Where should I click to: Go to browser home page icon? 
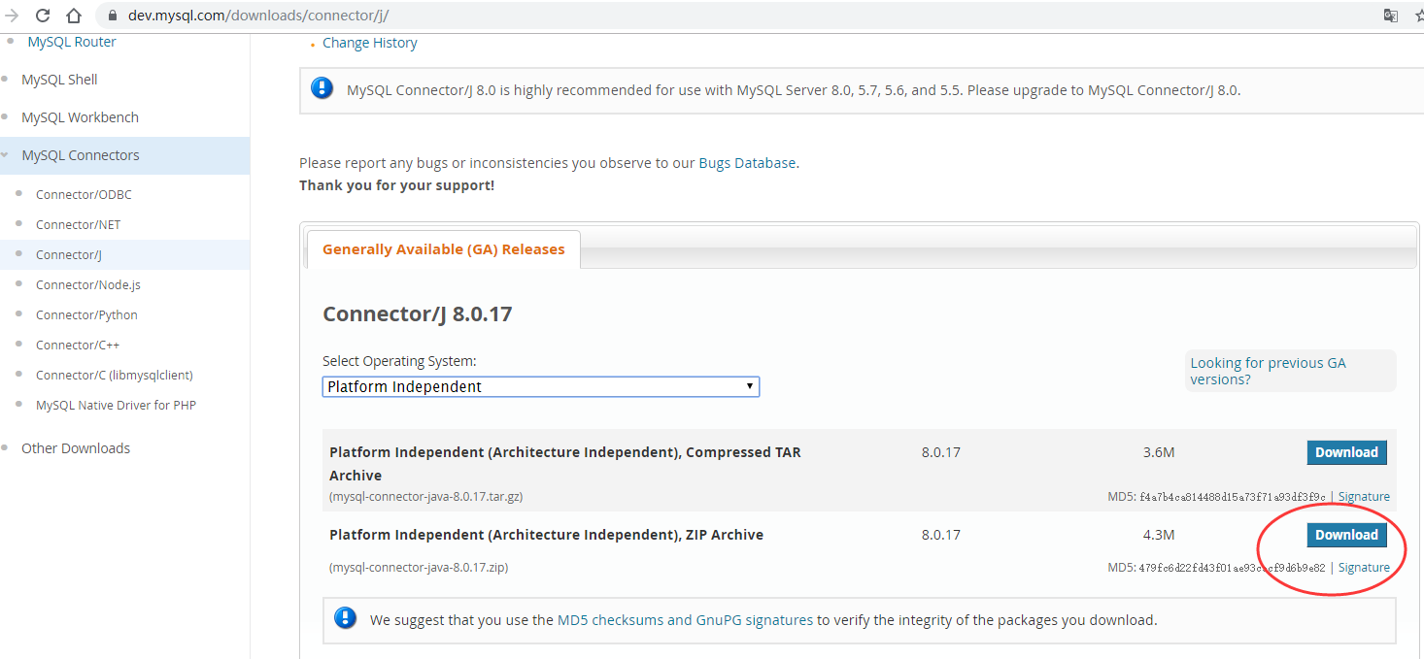[x=74, y=16]
